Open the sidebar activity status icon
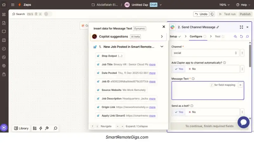Screen dimensions: 254x143 point(4,57)
